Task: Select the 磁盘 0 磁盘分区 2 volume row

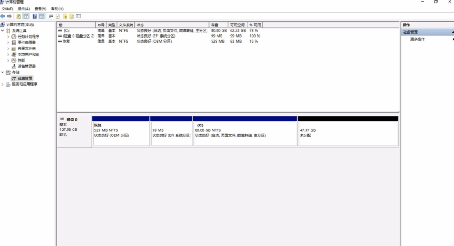Action: coord(159,36)
